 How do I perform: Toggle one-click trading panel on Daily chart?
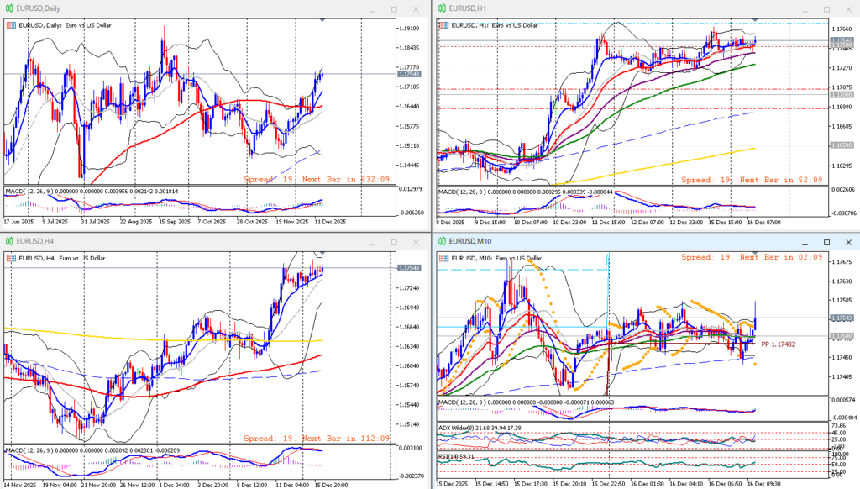tap(10, 25)
